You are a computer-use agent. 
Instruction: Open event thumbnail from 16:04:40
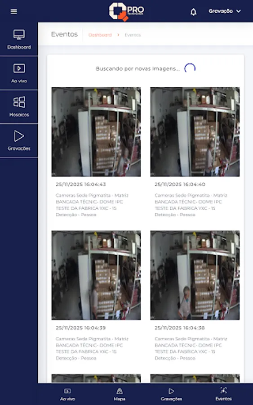pos(195,132)
